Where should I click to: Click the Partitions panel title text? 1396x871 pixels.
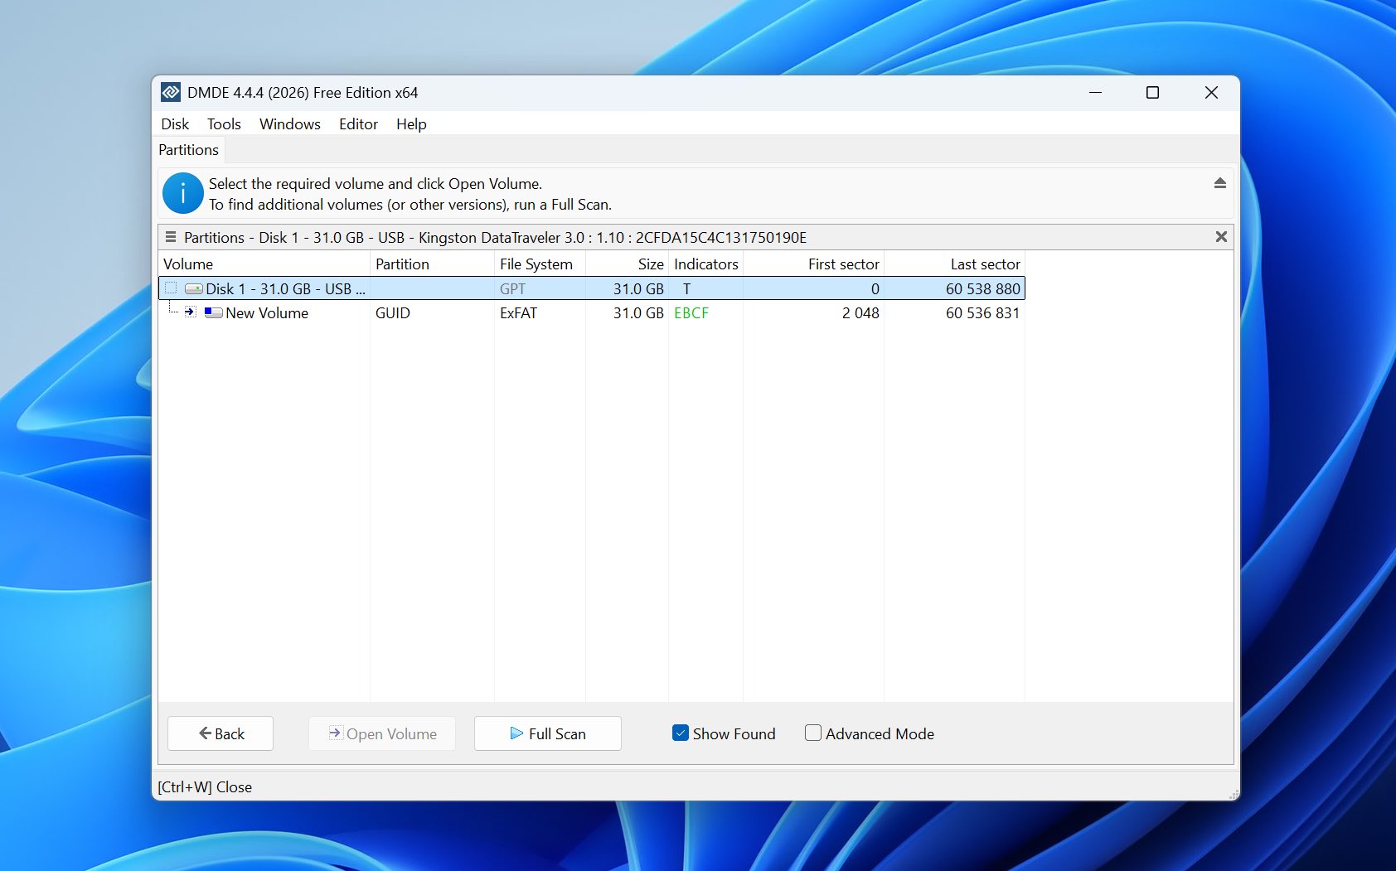coord(495,238)
